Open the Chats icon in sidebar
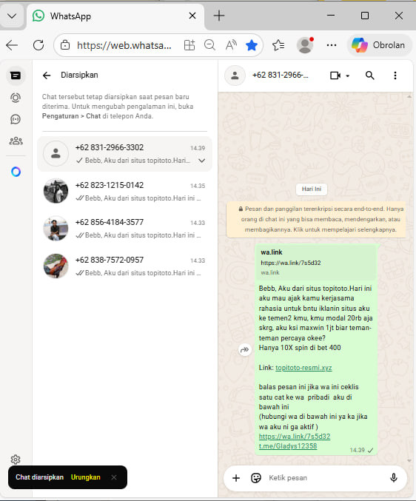The image size is (416, 501). pos(16,75)
